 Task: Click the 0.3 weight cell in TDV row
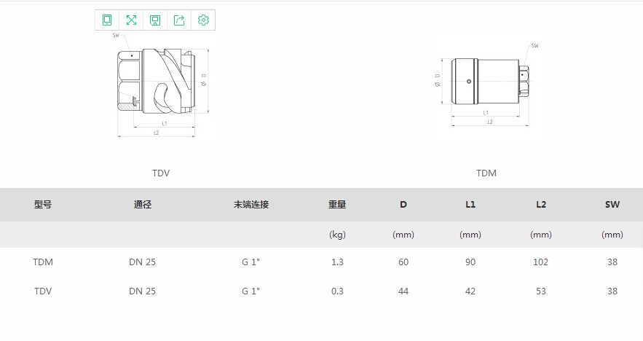[337, 291]
